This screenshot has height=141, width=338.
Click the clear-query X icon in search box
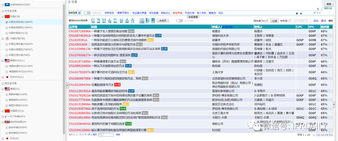318,9
